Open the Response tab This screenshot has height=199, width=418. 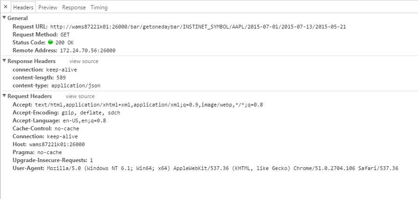[74, 7]
